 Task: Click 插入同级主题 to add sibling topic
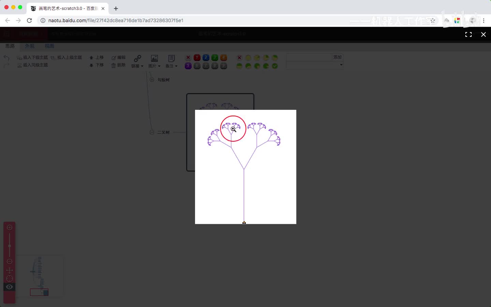pos(32,65)
